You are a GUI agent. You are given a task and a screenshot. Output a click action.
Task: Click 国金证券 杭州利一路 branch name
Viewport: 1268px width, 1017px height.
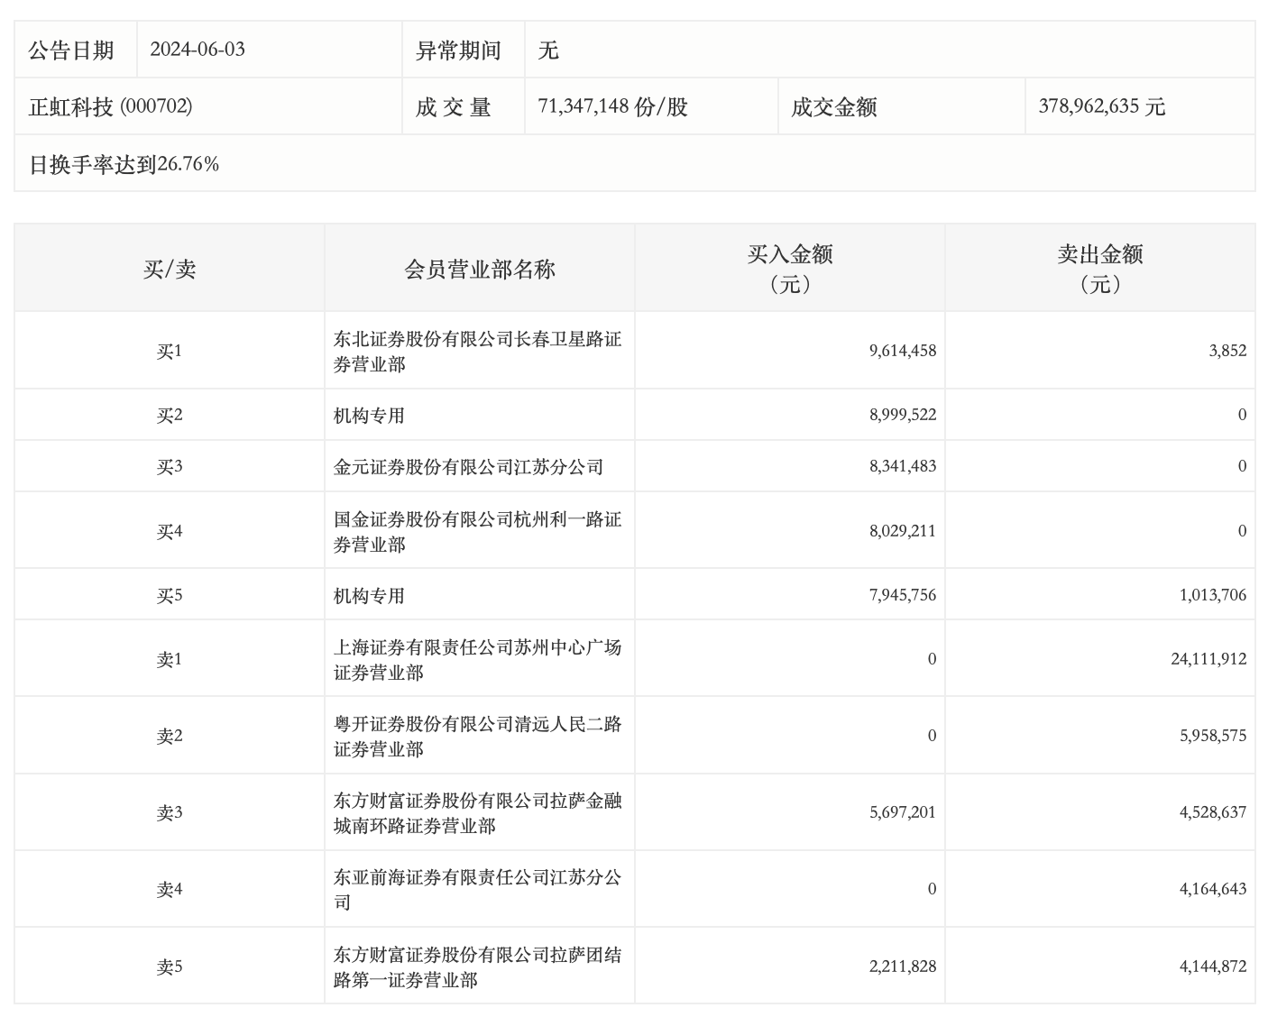478,532
